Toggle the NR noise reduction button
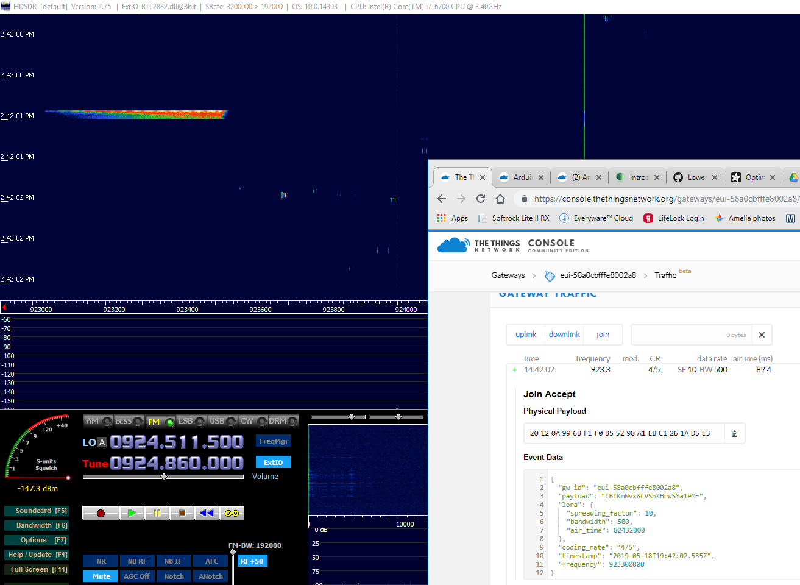Image resolution: width=800 pixels, height=585 pixels. click(101, 561)
